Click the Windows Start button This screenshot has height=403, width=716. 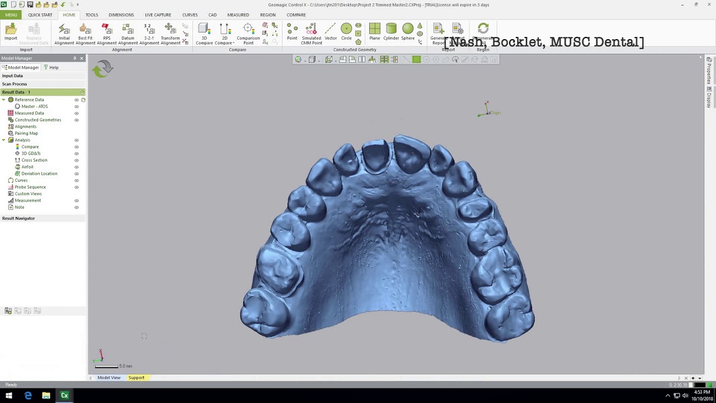coord(9,396)
